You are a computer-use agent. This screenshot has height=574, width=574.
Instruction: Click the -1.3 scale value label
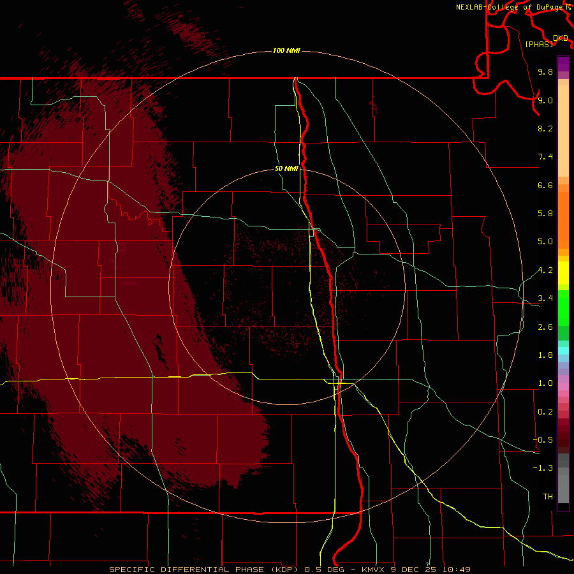543,468
